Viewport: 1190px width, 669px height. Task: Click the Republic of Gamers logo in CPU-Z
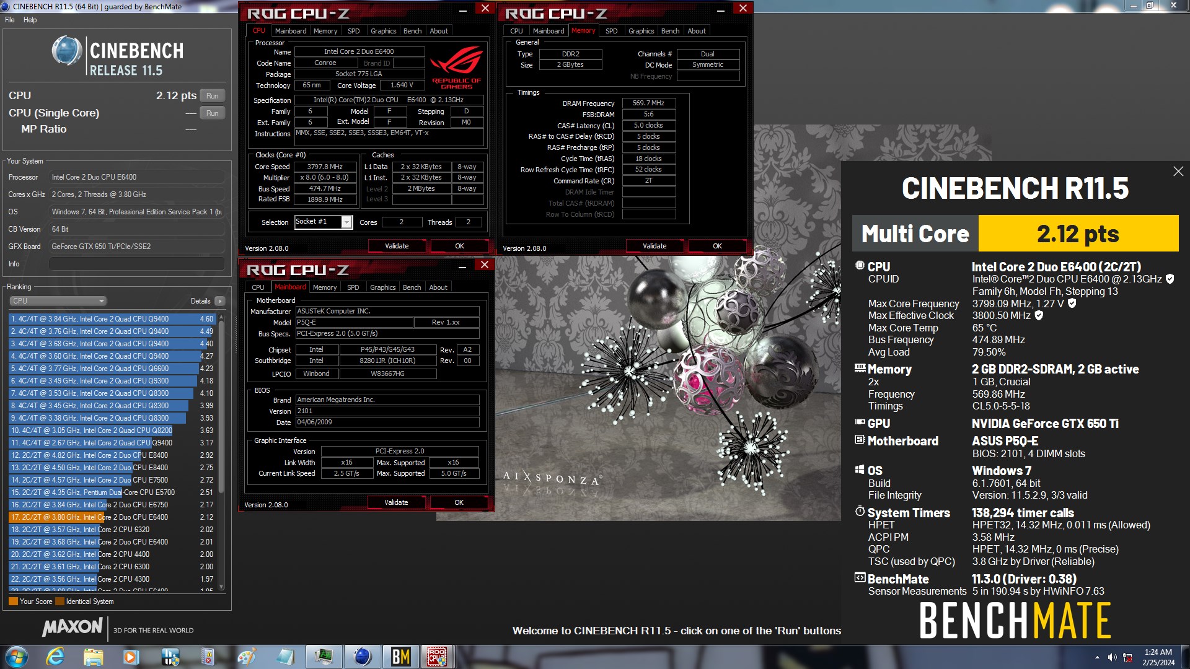[x=457, y=68]
